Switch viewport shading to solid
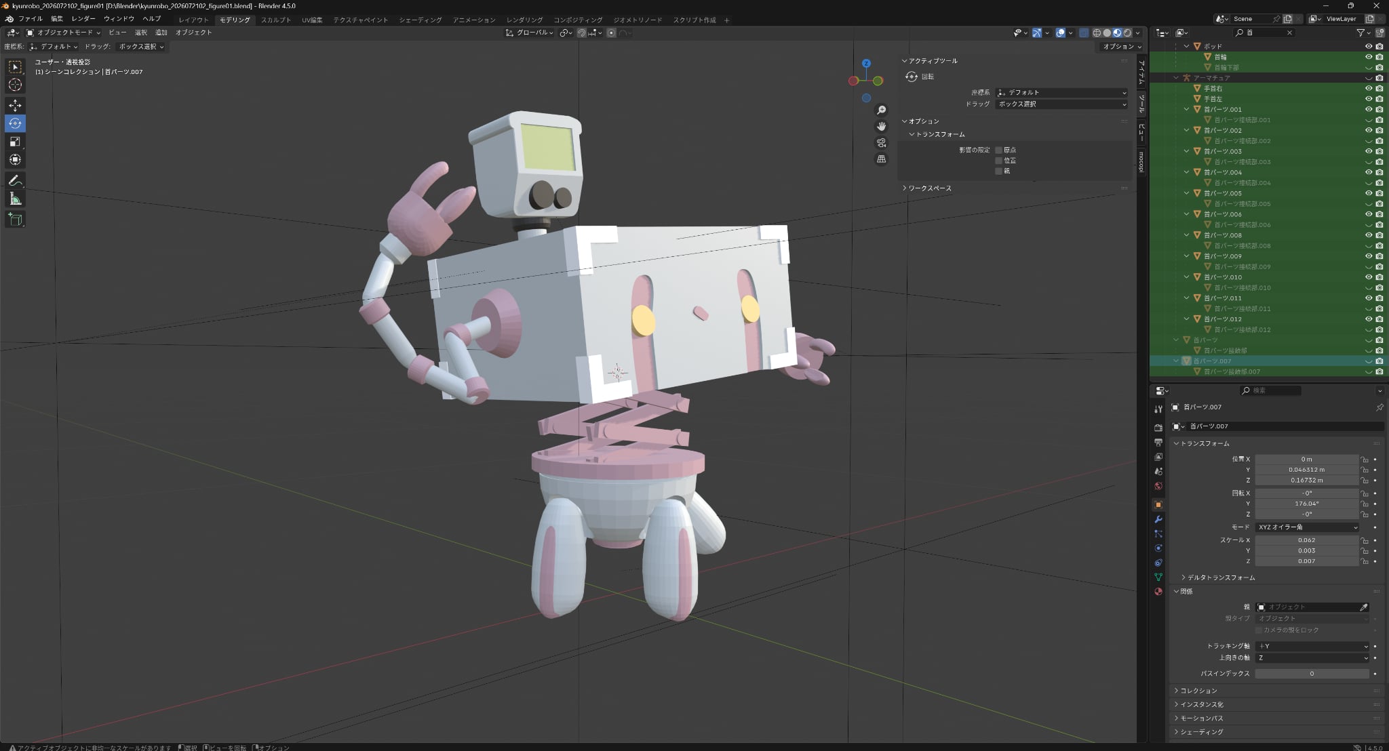 [1107, 33]
